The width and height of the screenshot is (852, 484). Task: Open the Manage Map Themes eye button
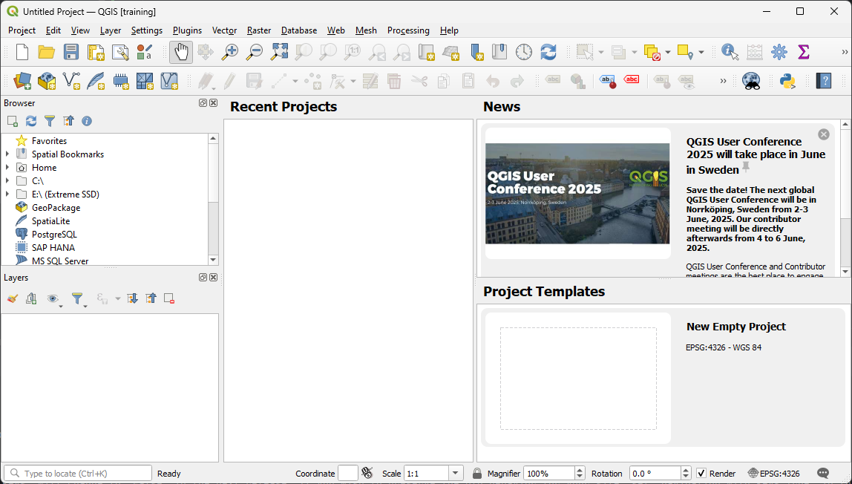(x=53, y=298)
